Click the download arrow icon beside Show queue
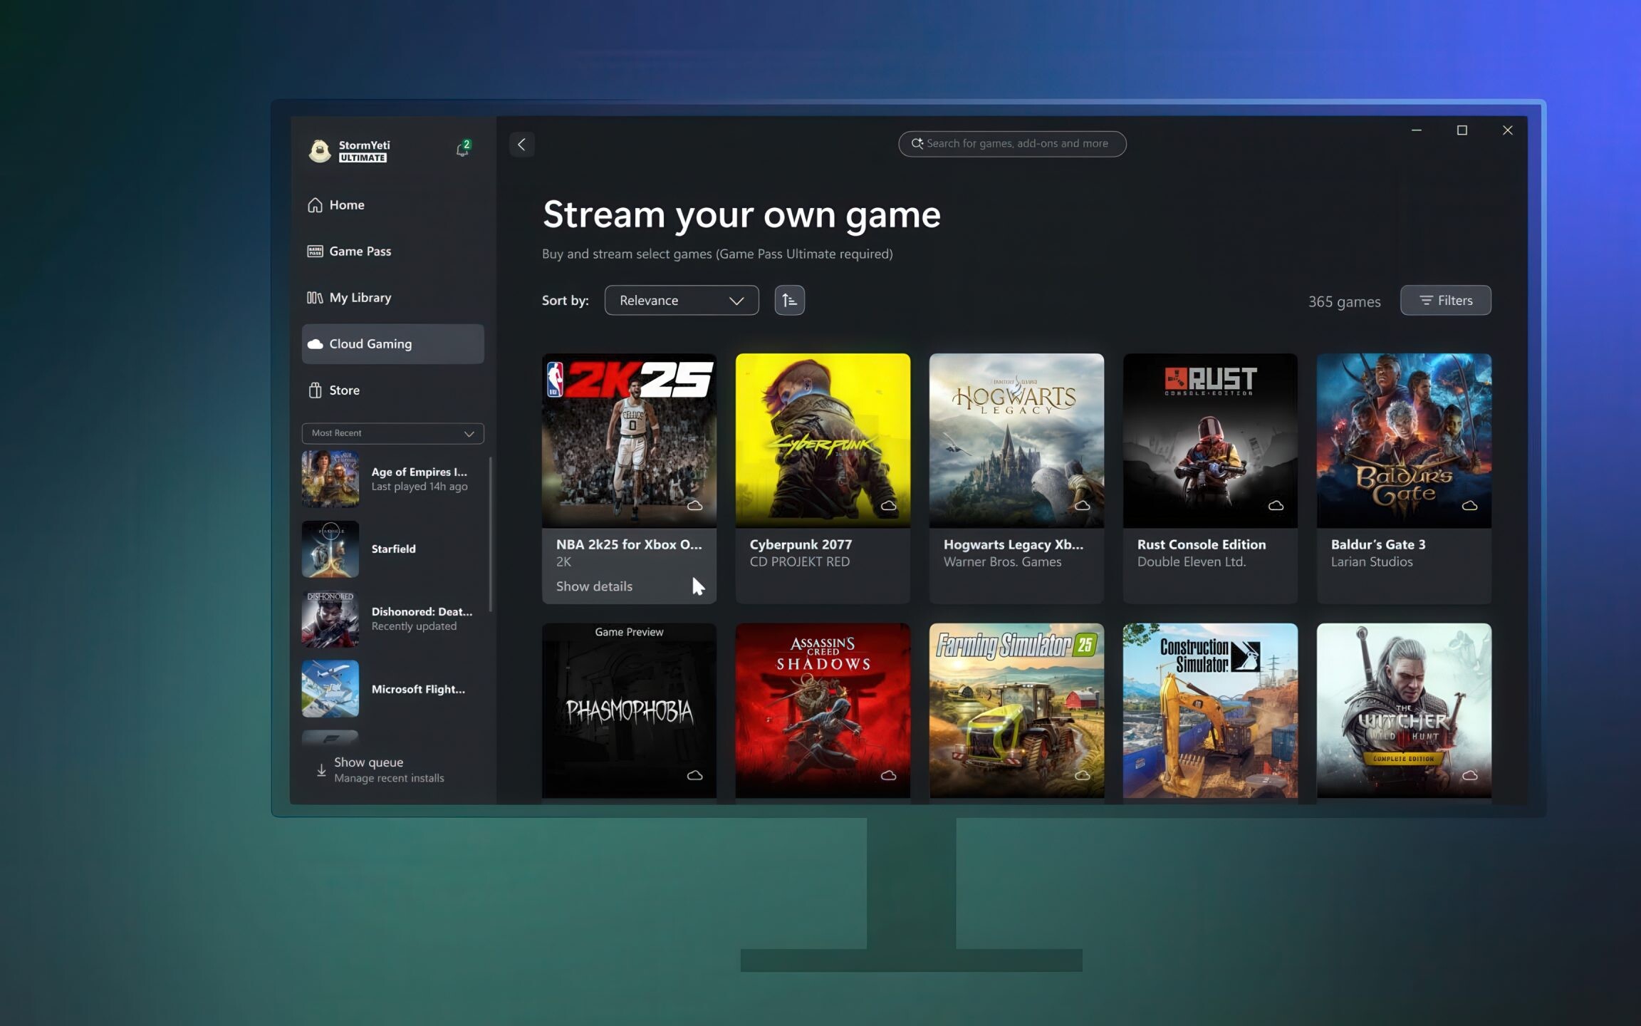1641x1026 pixels. (321, 770)
